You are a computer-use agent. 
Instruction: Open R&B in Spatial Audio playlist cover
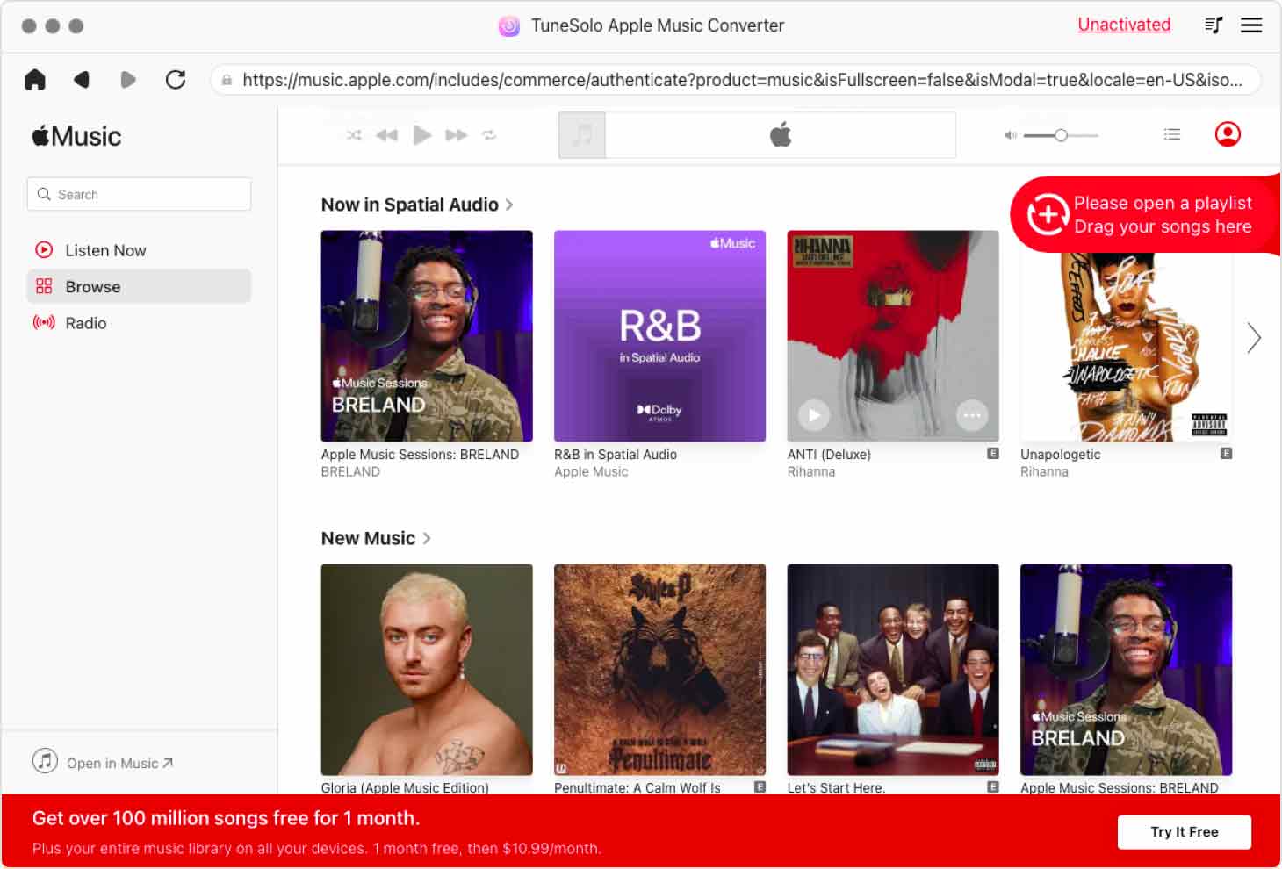(x=659, y=336)
